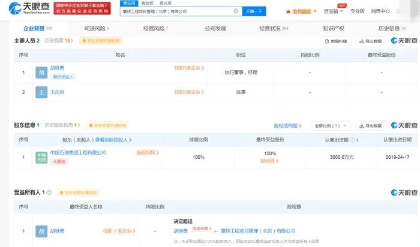Click the 中国石油 shareholder logo
This screenshot has width=420, height=247.
[41, 157]
